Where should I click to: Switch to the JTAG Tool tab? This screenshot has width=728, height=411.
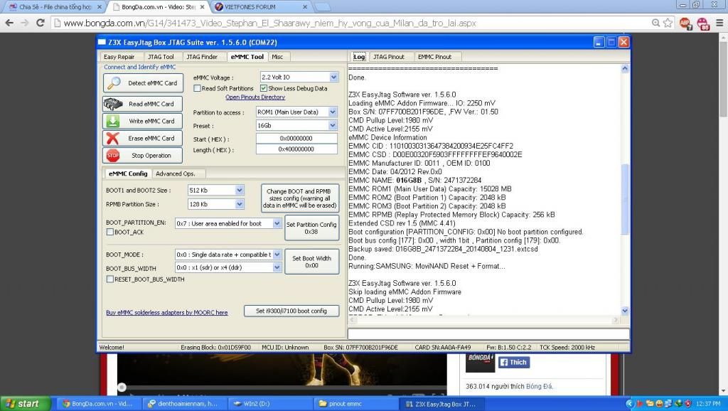[161, 57]
